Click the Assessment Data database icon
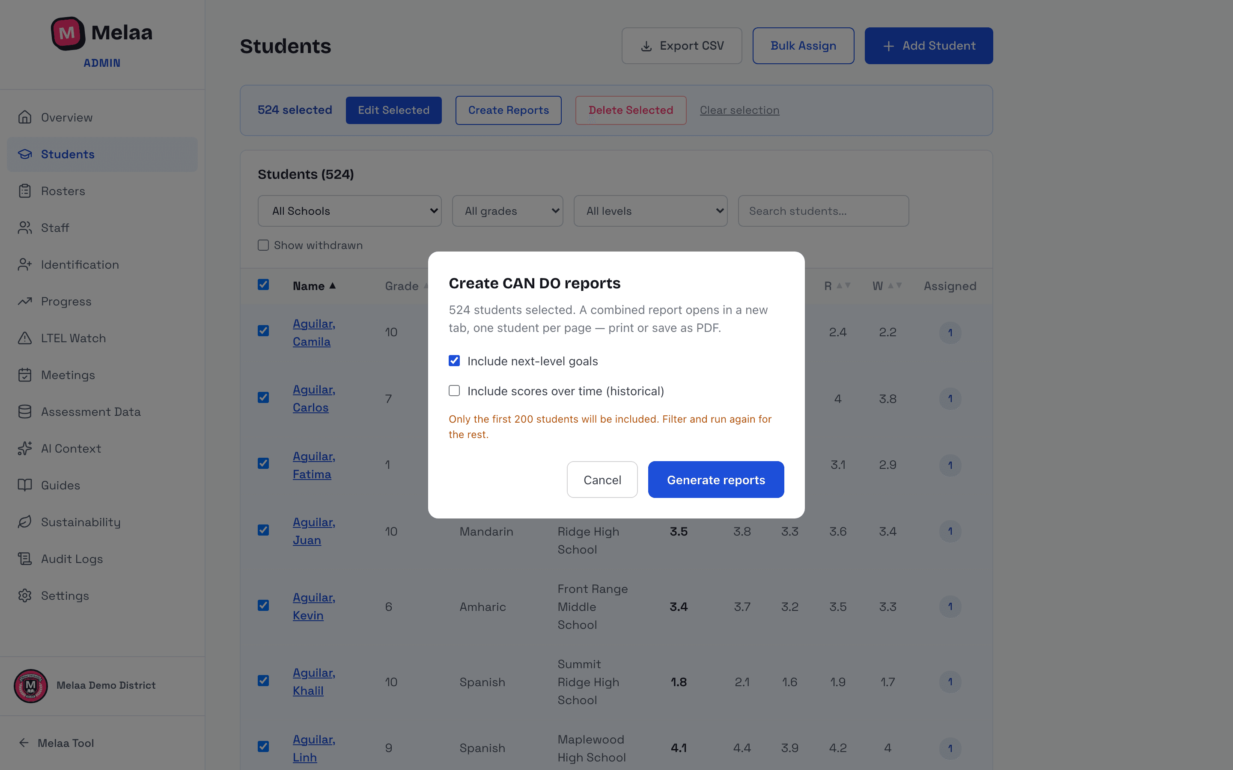This screenshot has width=1233, height=770. click(24, 412)
